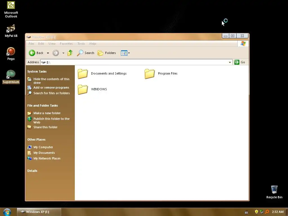Click the My Computer sidebar icon
Image resolution: width=288 pixels, height=216 pixels.
(29, 147)
